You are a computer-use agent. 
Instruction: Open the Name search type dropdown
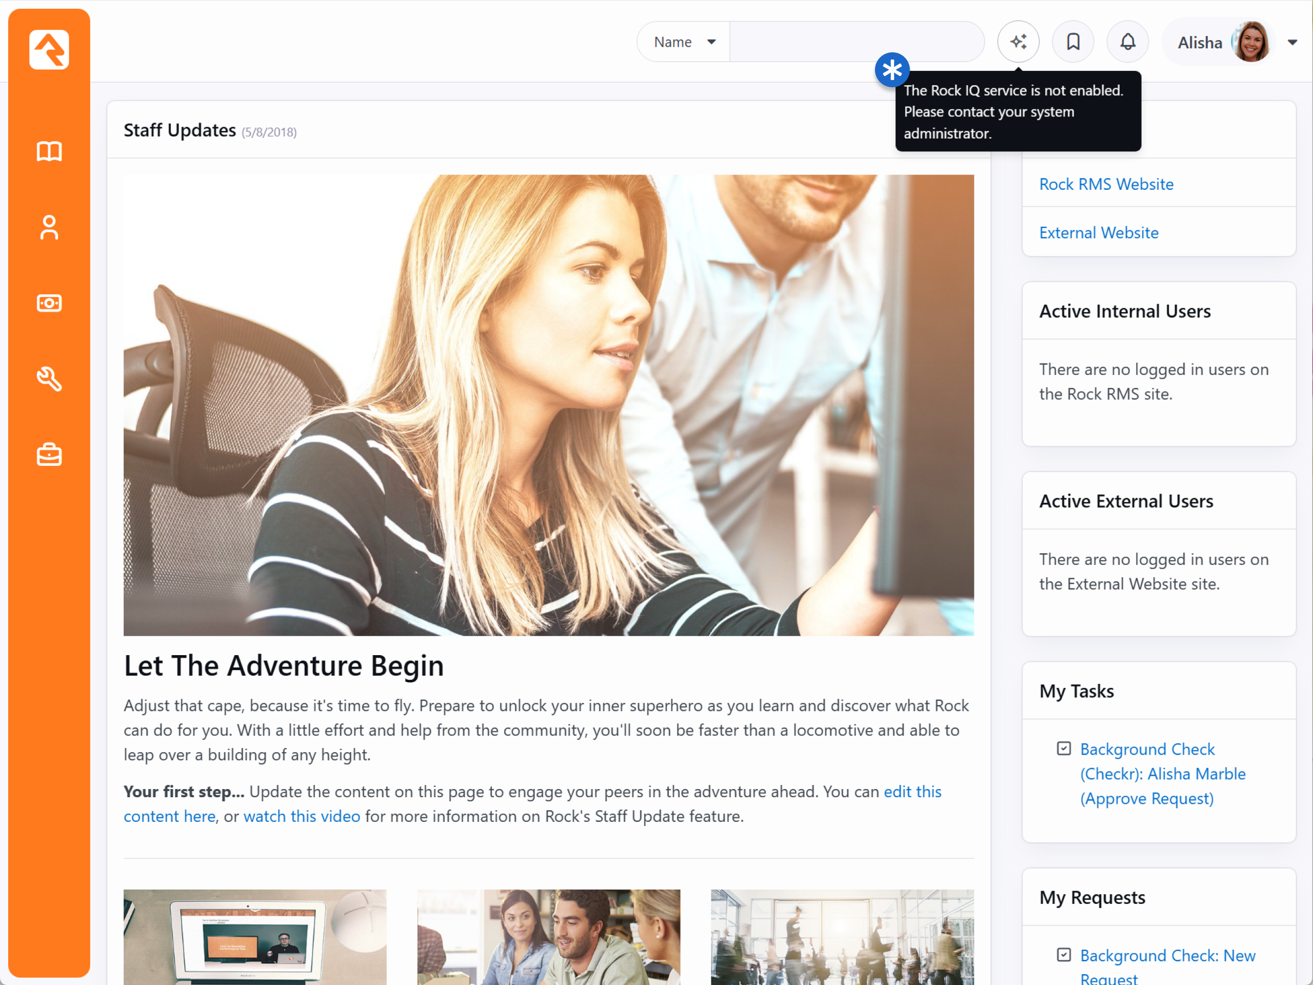pyautogui.click(x=684, y=42)
